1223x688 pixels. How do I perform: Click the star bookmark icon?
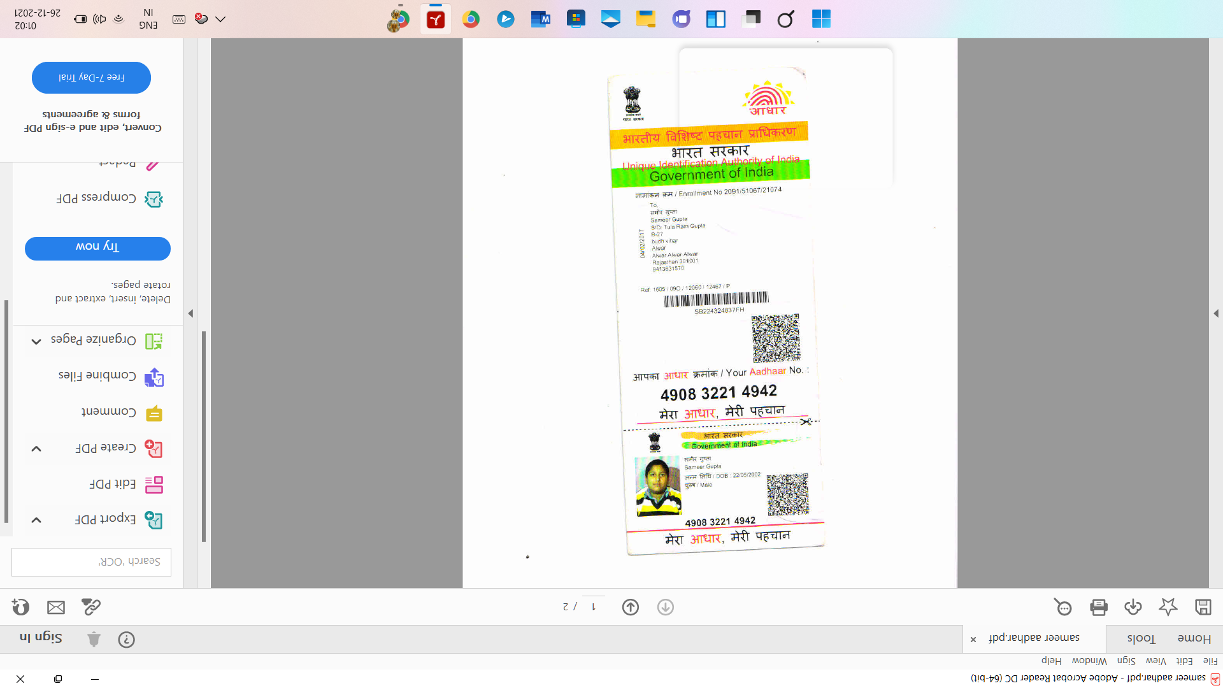coord(1168,607)
